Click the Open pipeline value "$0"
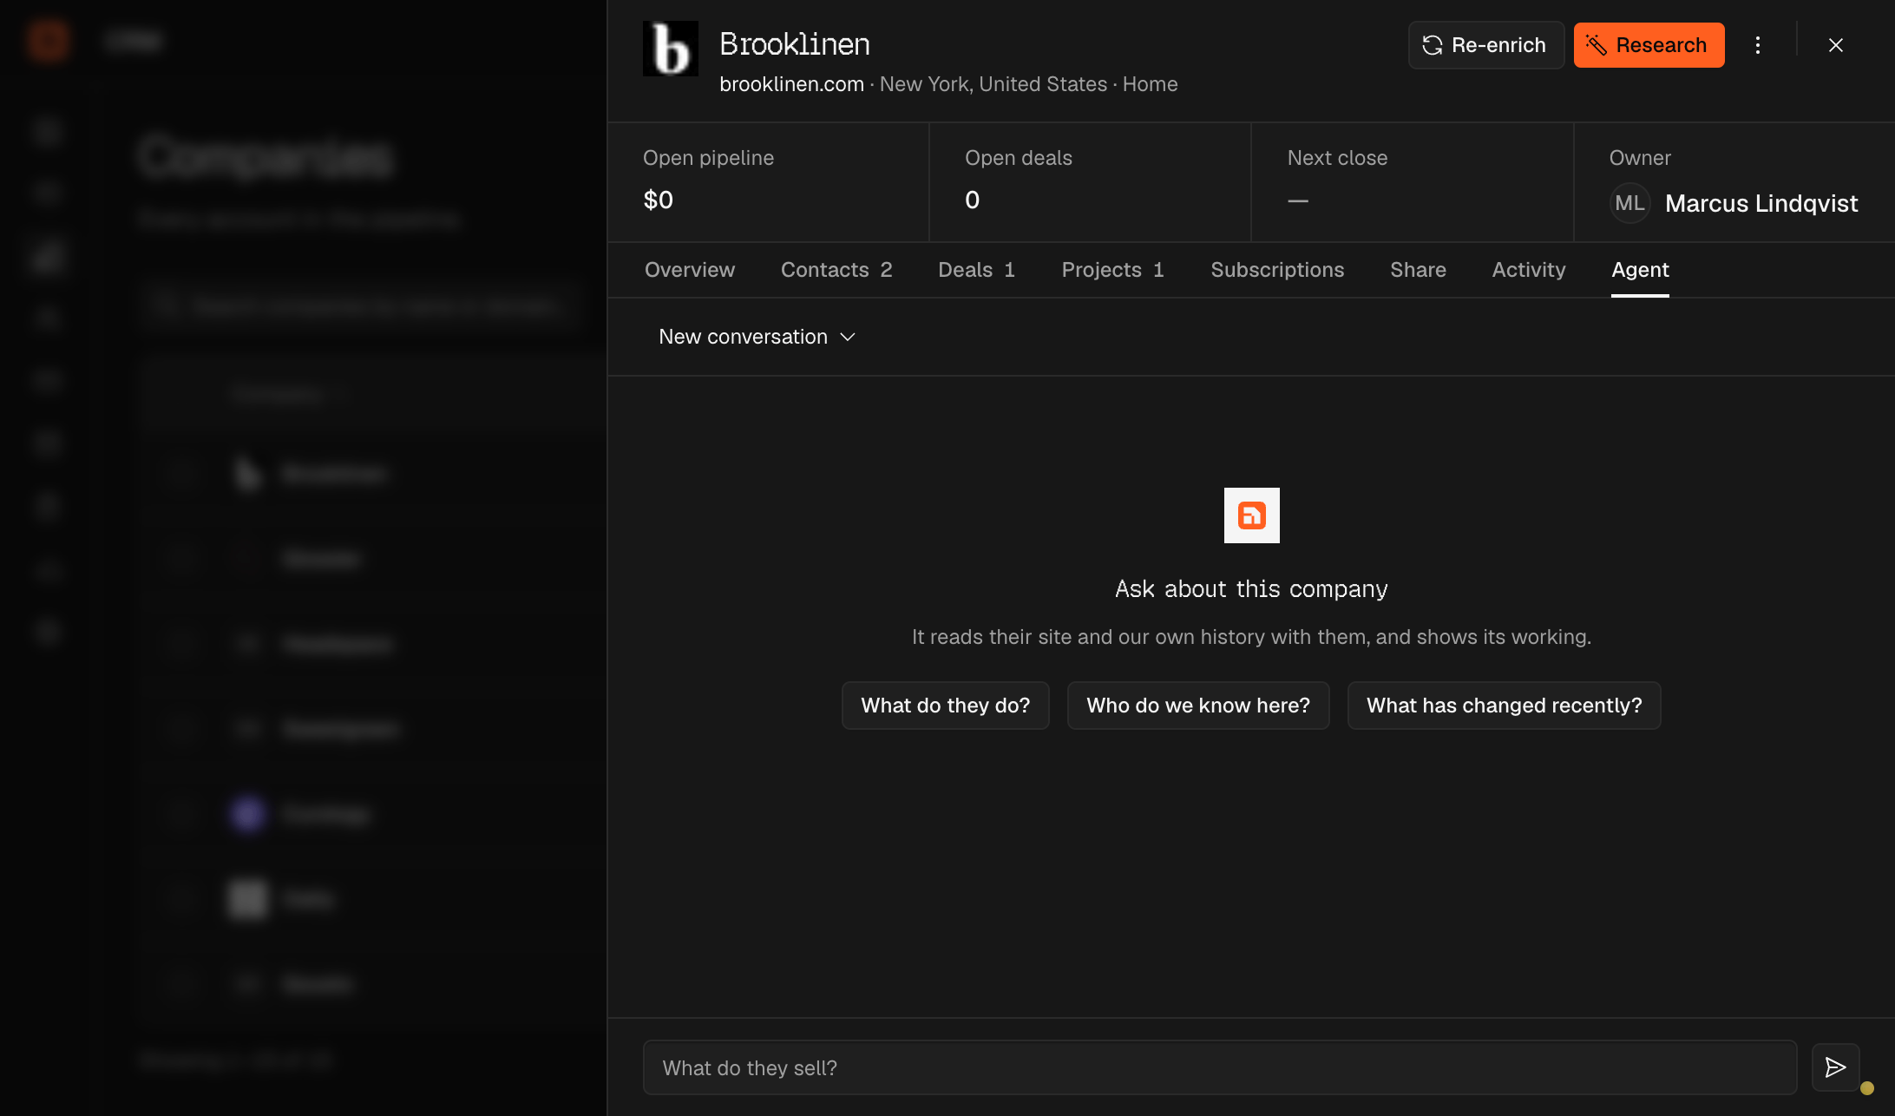The height and width of the screenshot is (1116, 1895). pos(659,200)
